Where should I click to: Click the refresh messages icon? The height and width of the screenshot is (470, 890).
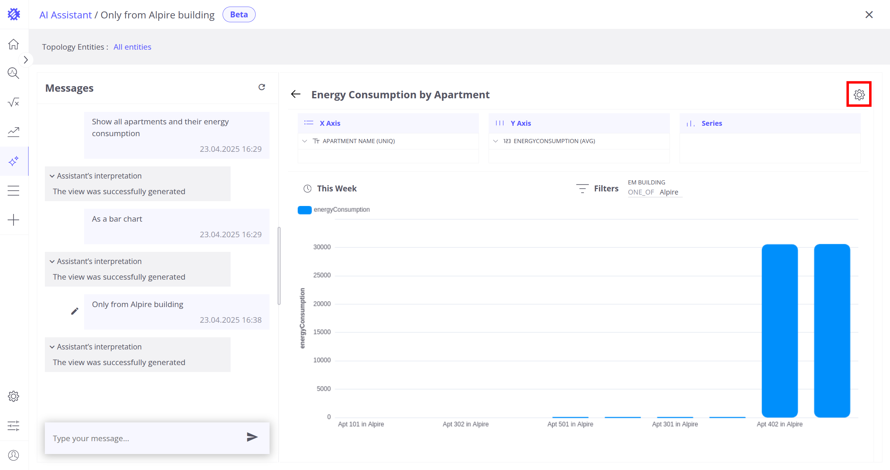(x=262, y=87)
